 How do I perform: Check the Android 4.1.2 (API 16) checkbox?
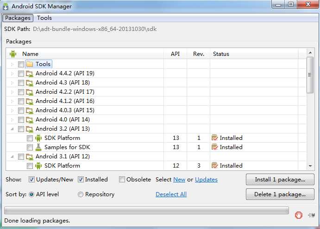pyautogui.click(x=21, y=101)
